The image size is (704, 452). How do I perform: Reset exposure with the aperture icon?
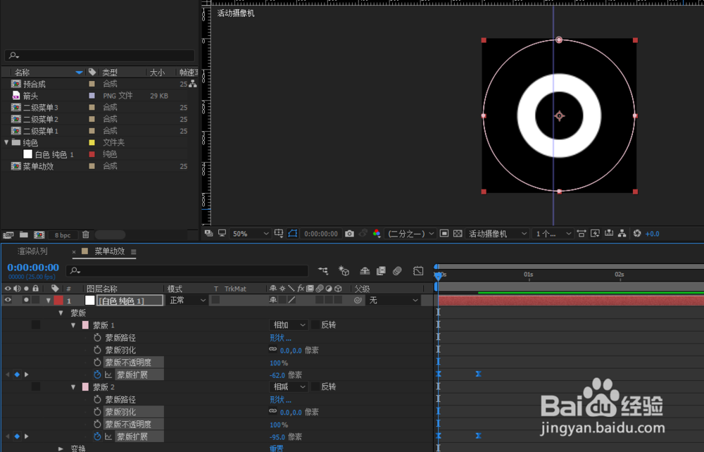click(636, 234)
